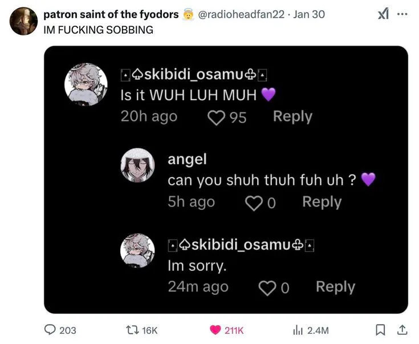Open the Grok icon at top right
Screen dimensions: 419x344
(x=383, y=14)
